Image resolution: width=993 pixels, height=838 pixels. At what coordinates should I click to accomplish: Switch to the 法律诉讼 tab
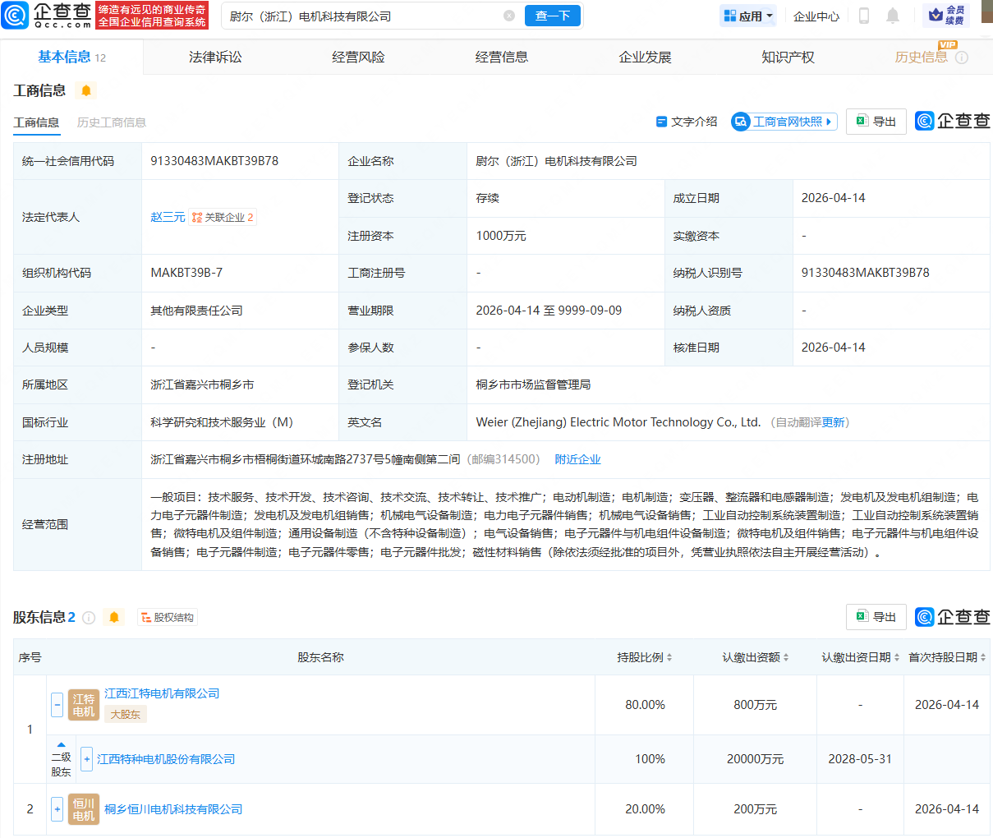coord(214,57)
